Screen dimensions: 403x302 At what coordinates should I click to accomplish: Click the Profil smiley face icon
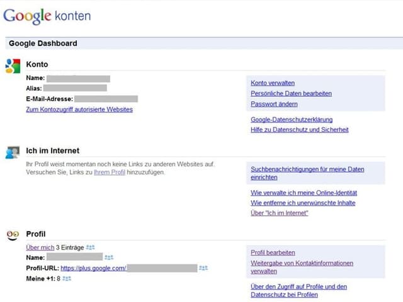click(13, 235)
